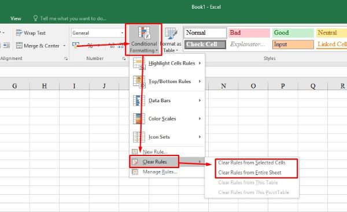Click the Tell me lightbulb icon
The width and height of the screenshot is (347, 212).
[35, 18]
